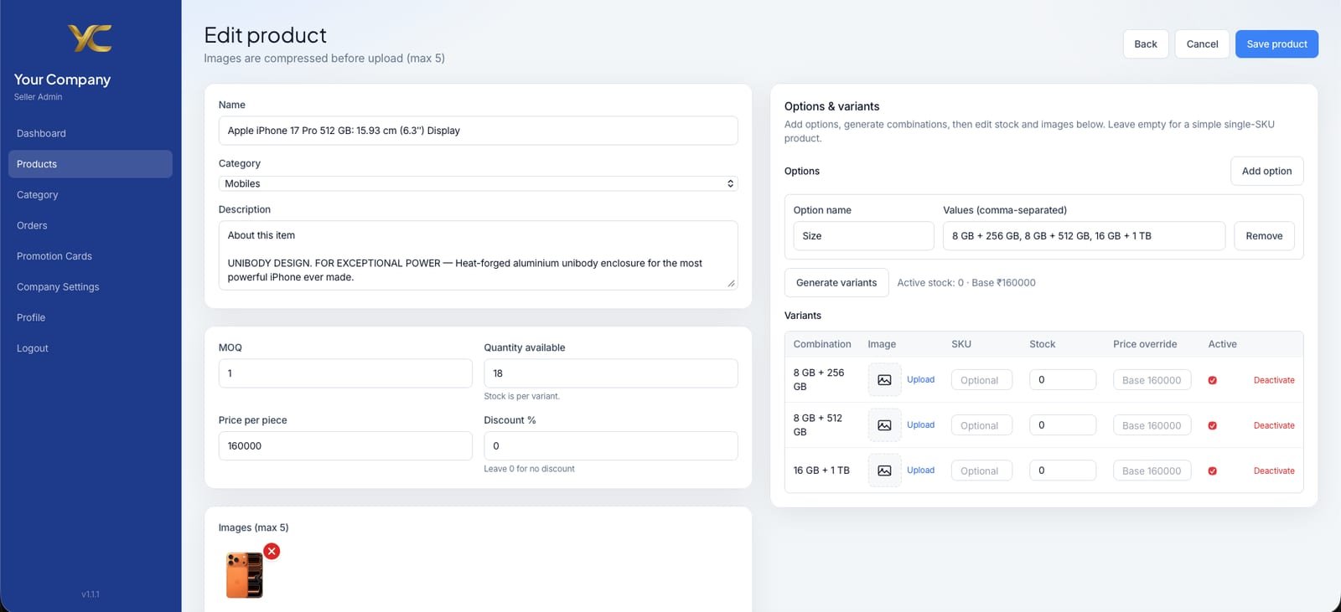Open Profile in the sidebar
This screenshot has width=1341, height=612.
(91, 317)
